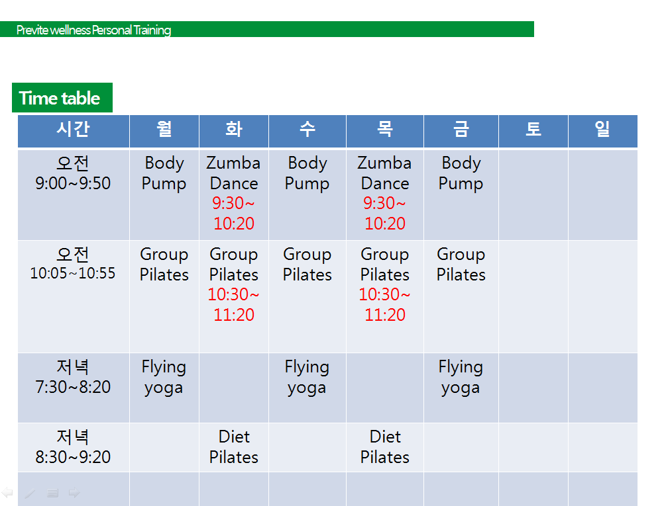The height and width of the screenshot is (506, 666).
Task: Click the 토 column header cell
Action: 533,130
